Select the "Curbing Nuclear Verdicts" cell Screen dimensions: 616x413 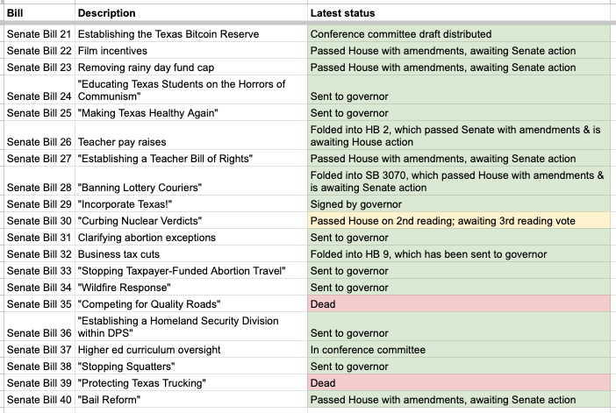pyautogui.click(x=191, y=221)
